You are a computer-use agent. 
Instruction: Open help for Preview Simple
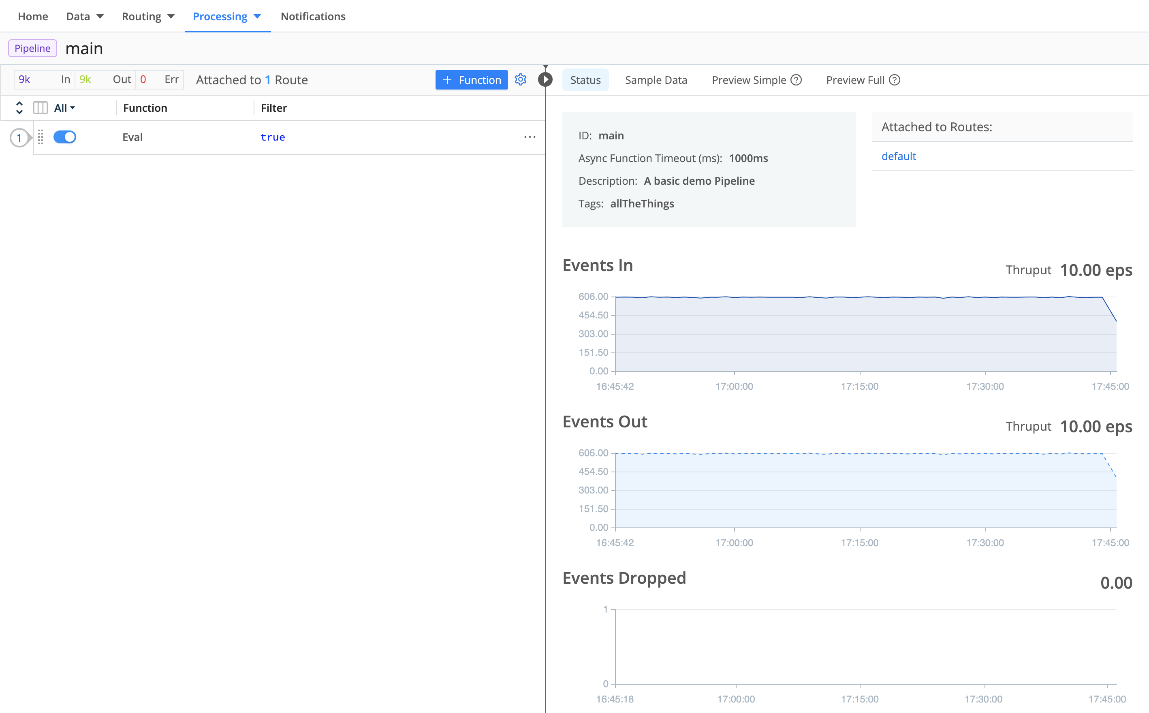click(x=795, y=80)
